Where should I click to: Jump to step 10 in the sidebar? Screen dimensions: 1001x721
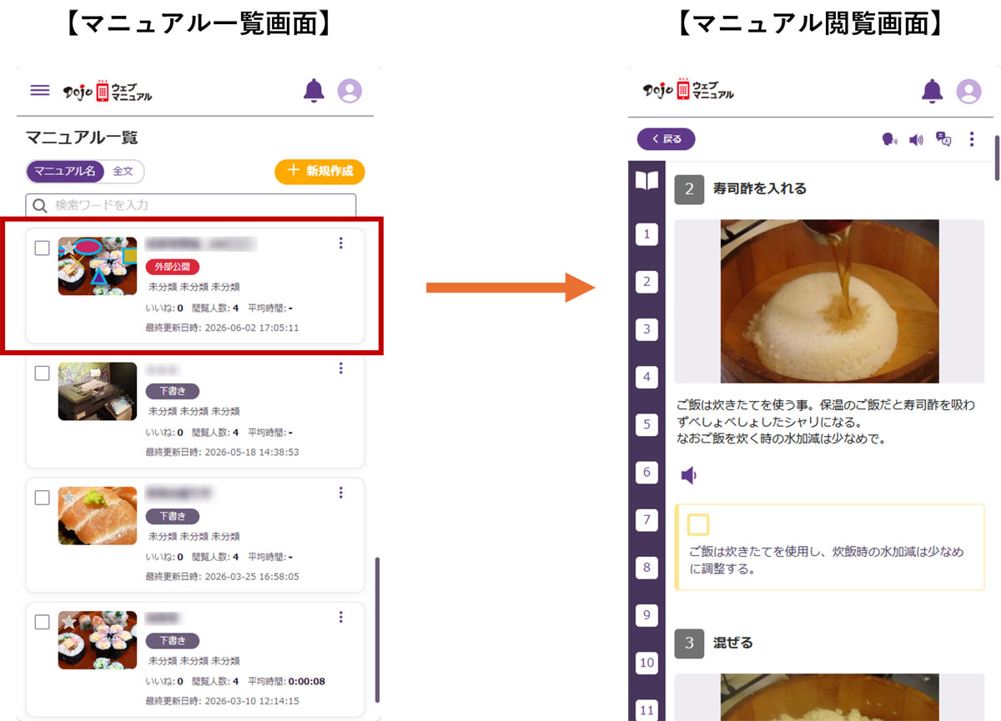click(646, 663)
